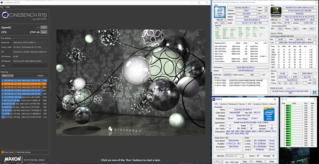Click the empty Info field in Cinebench
The image size is (319, 164).
30,66
